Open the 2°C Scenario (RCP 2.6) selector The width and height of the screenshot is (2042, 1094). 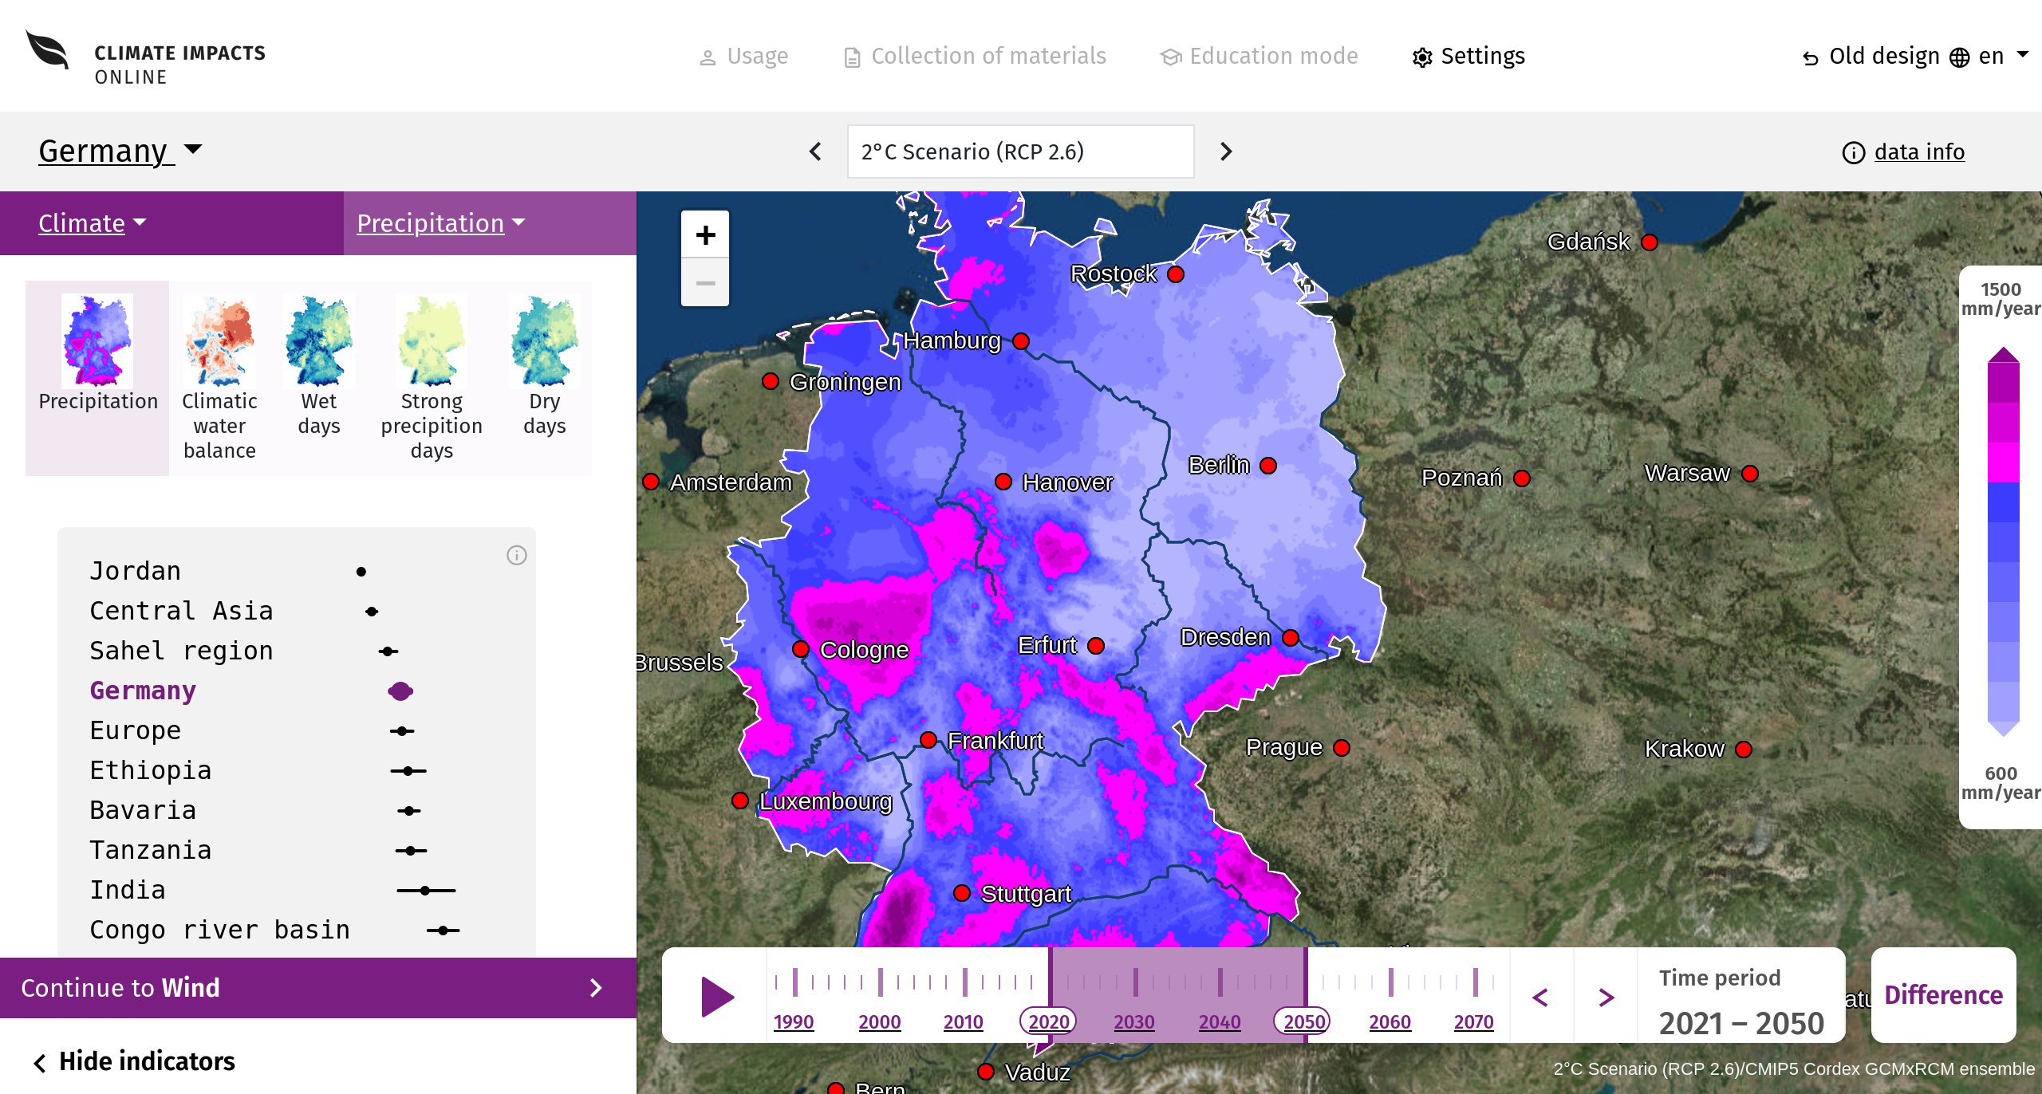click(x=1020, y=152)
